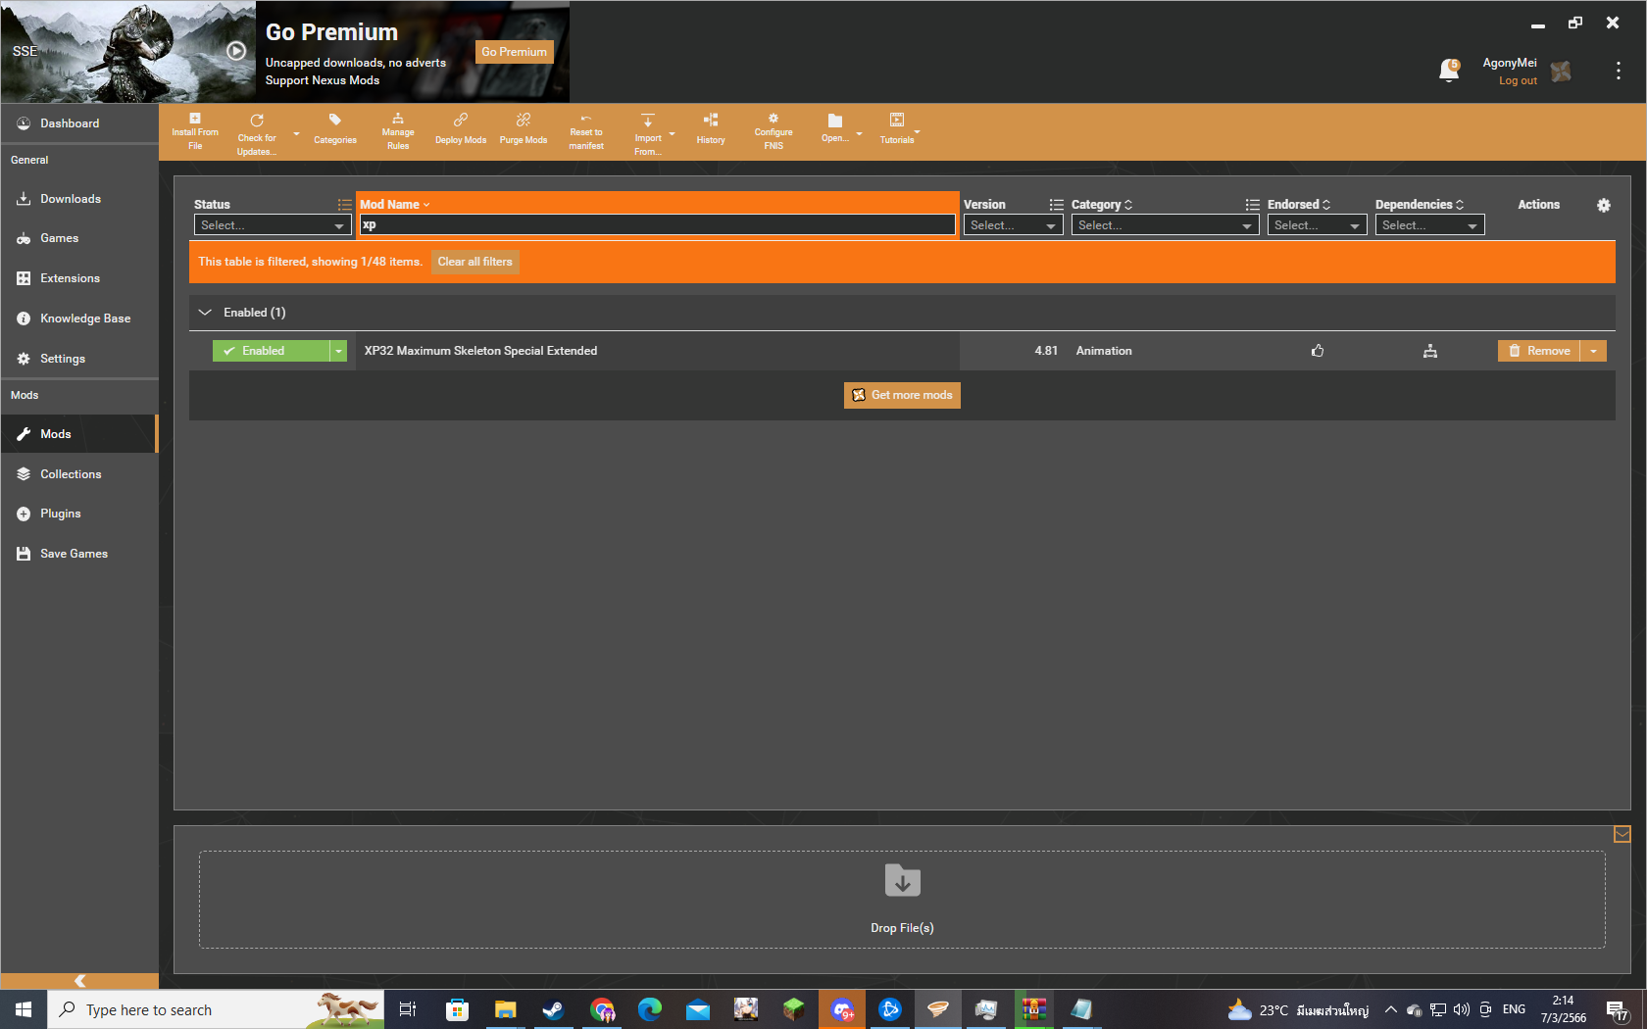Expand the Check for Updates dropdown arrow

coord(296,134)
